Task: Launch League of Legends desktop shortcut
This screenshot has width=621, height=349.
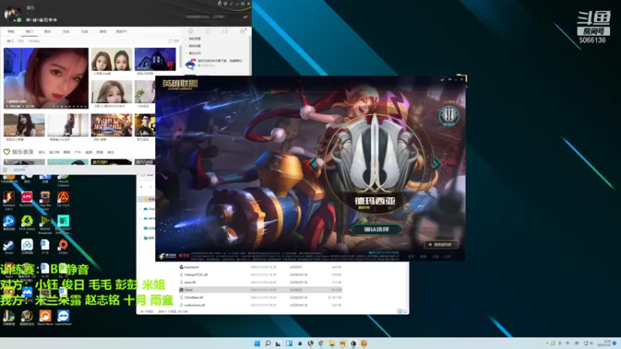Action: [x=9, y=318]
